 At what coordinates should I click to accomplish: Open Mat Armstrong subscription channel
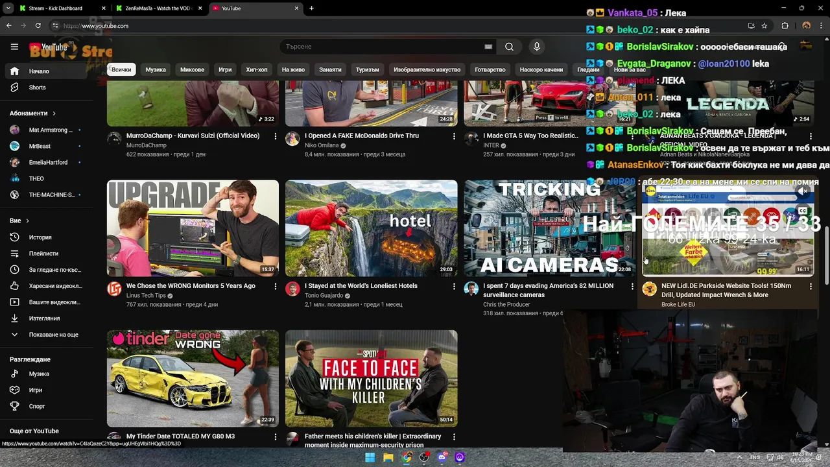tap(45, 130)
